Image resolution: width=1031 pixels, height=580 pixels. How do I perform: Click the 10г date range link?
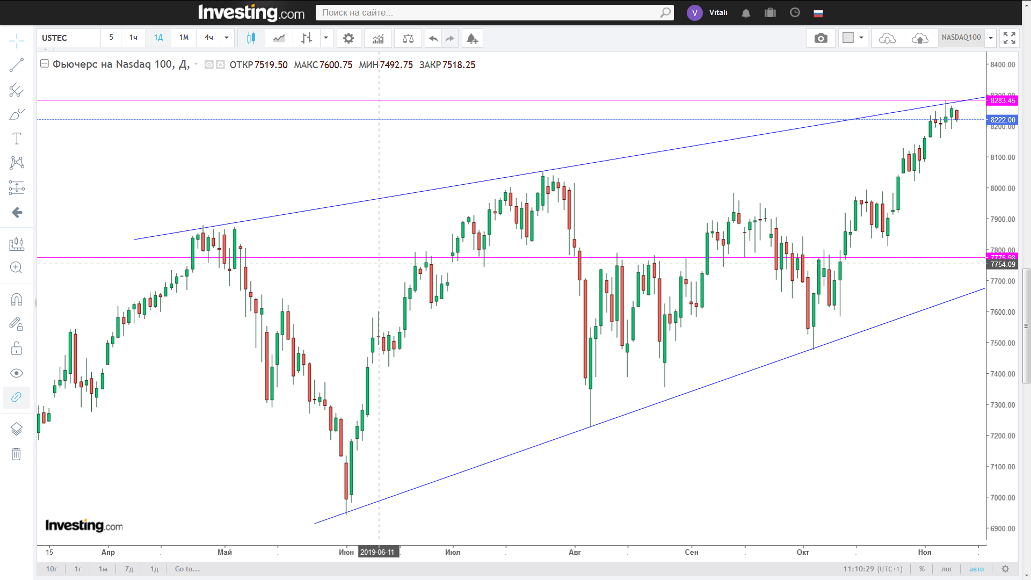[x=52, y=569]
